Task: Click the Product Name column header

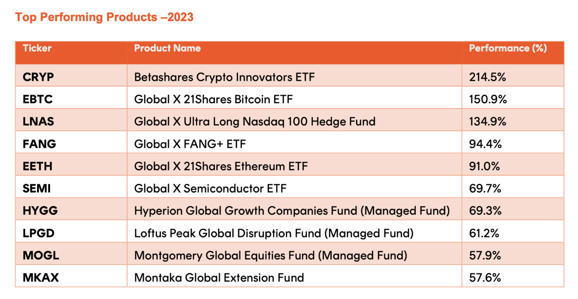Action: (167, 48)
